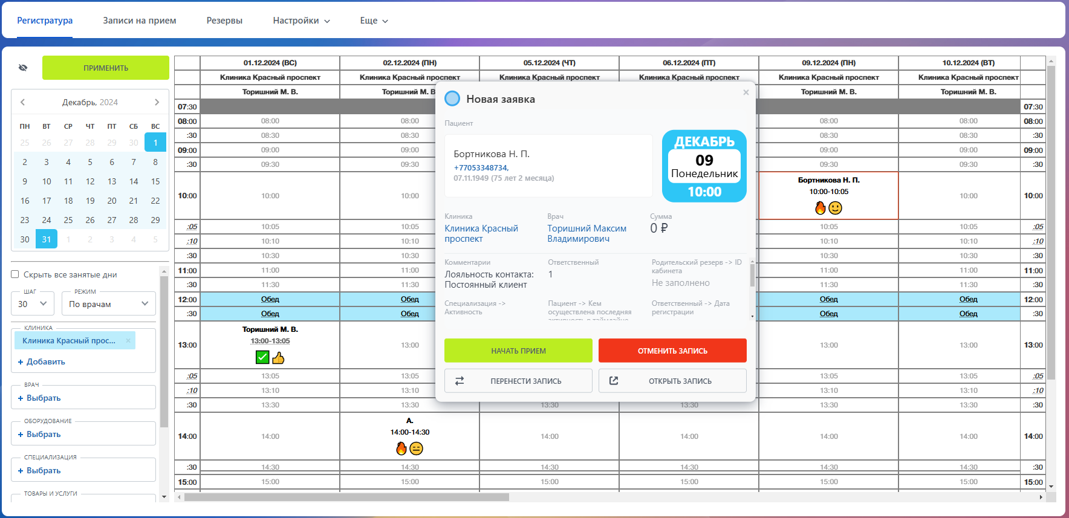This screenshot has height=518, width=1069.
Task: Open the Шаг step dropdown
Action: point(33,304)
